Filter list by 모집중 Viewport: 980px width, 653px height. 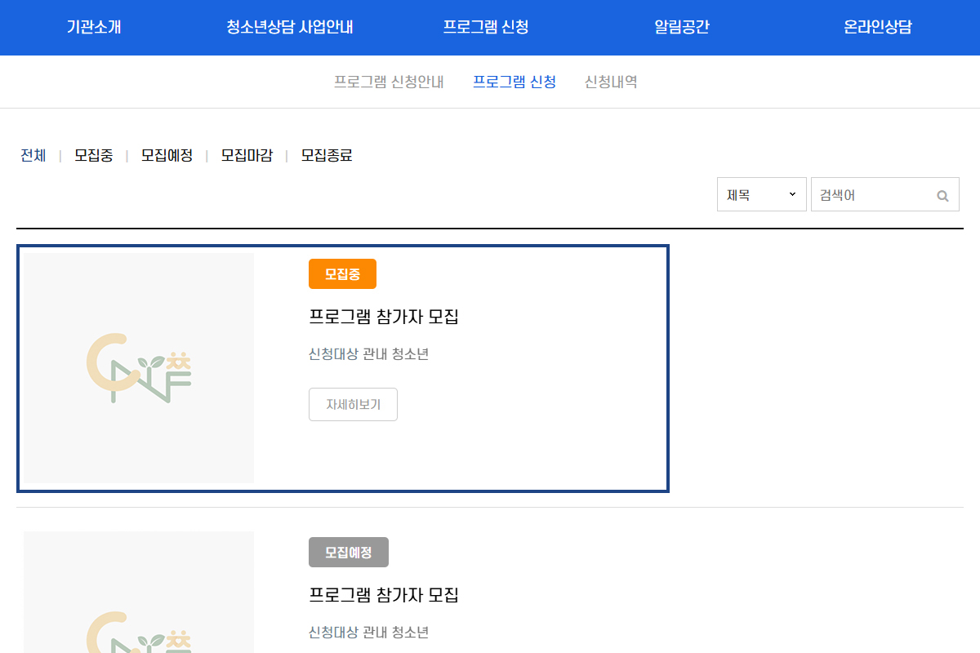point(94,155)
